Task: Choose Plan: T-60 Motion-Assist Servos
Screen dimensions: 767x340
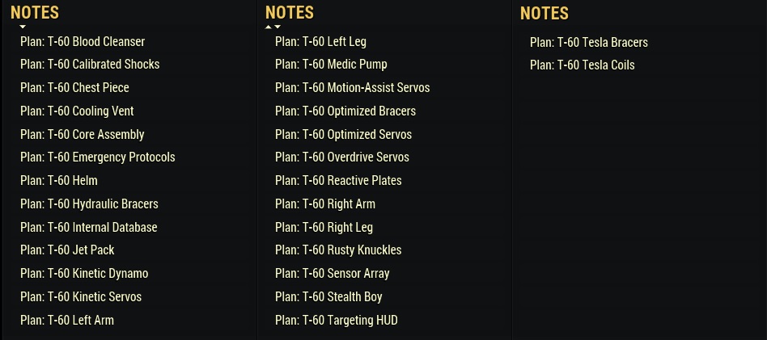Action: (352, 87)
